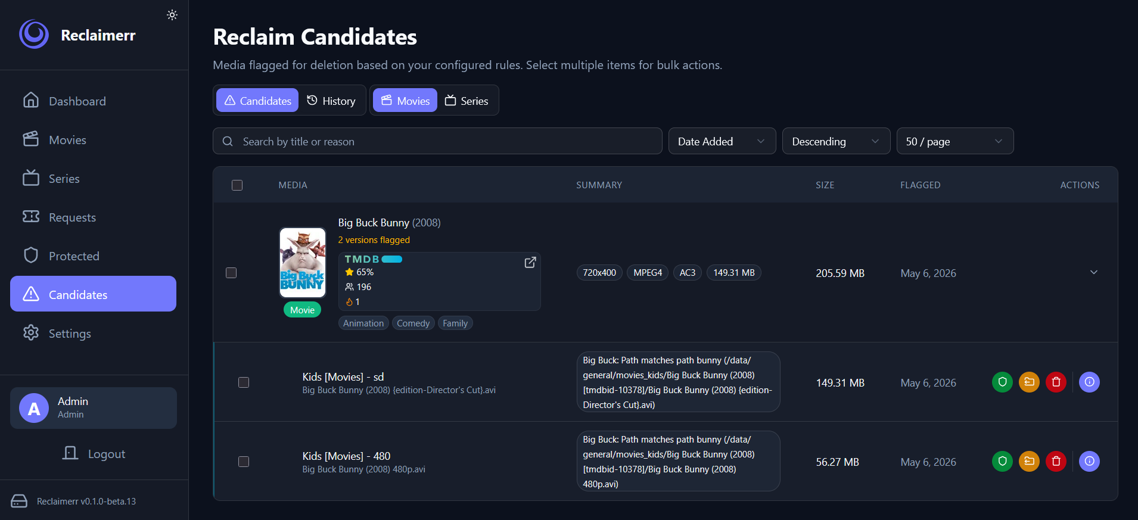The width and height of the screenshot is (1138, 520).
Task: Click the green Movie badge
Action: pyautogui.click(x=303, y=310)
